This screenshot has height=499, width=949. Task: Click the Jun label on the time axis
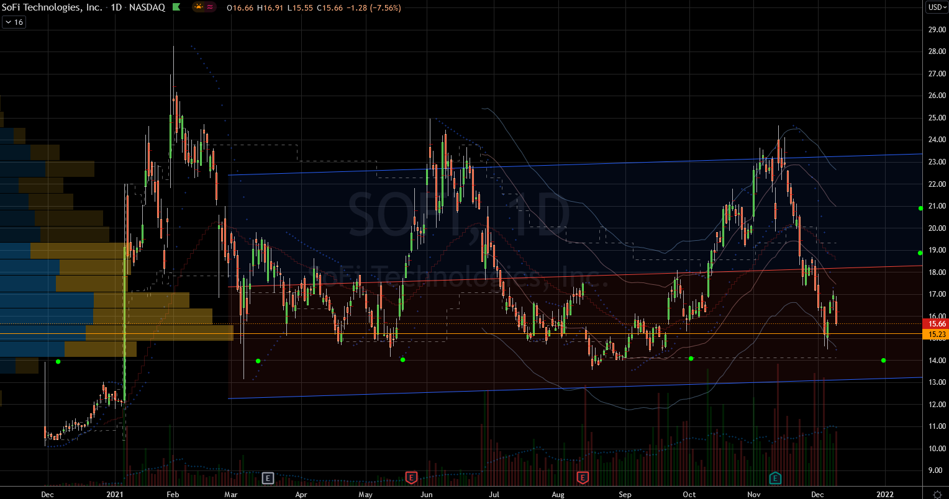[x=426, y=494]
